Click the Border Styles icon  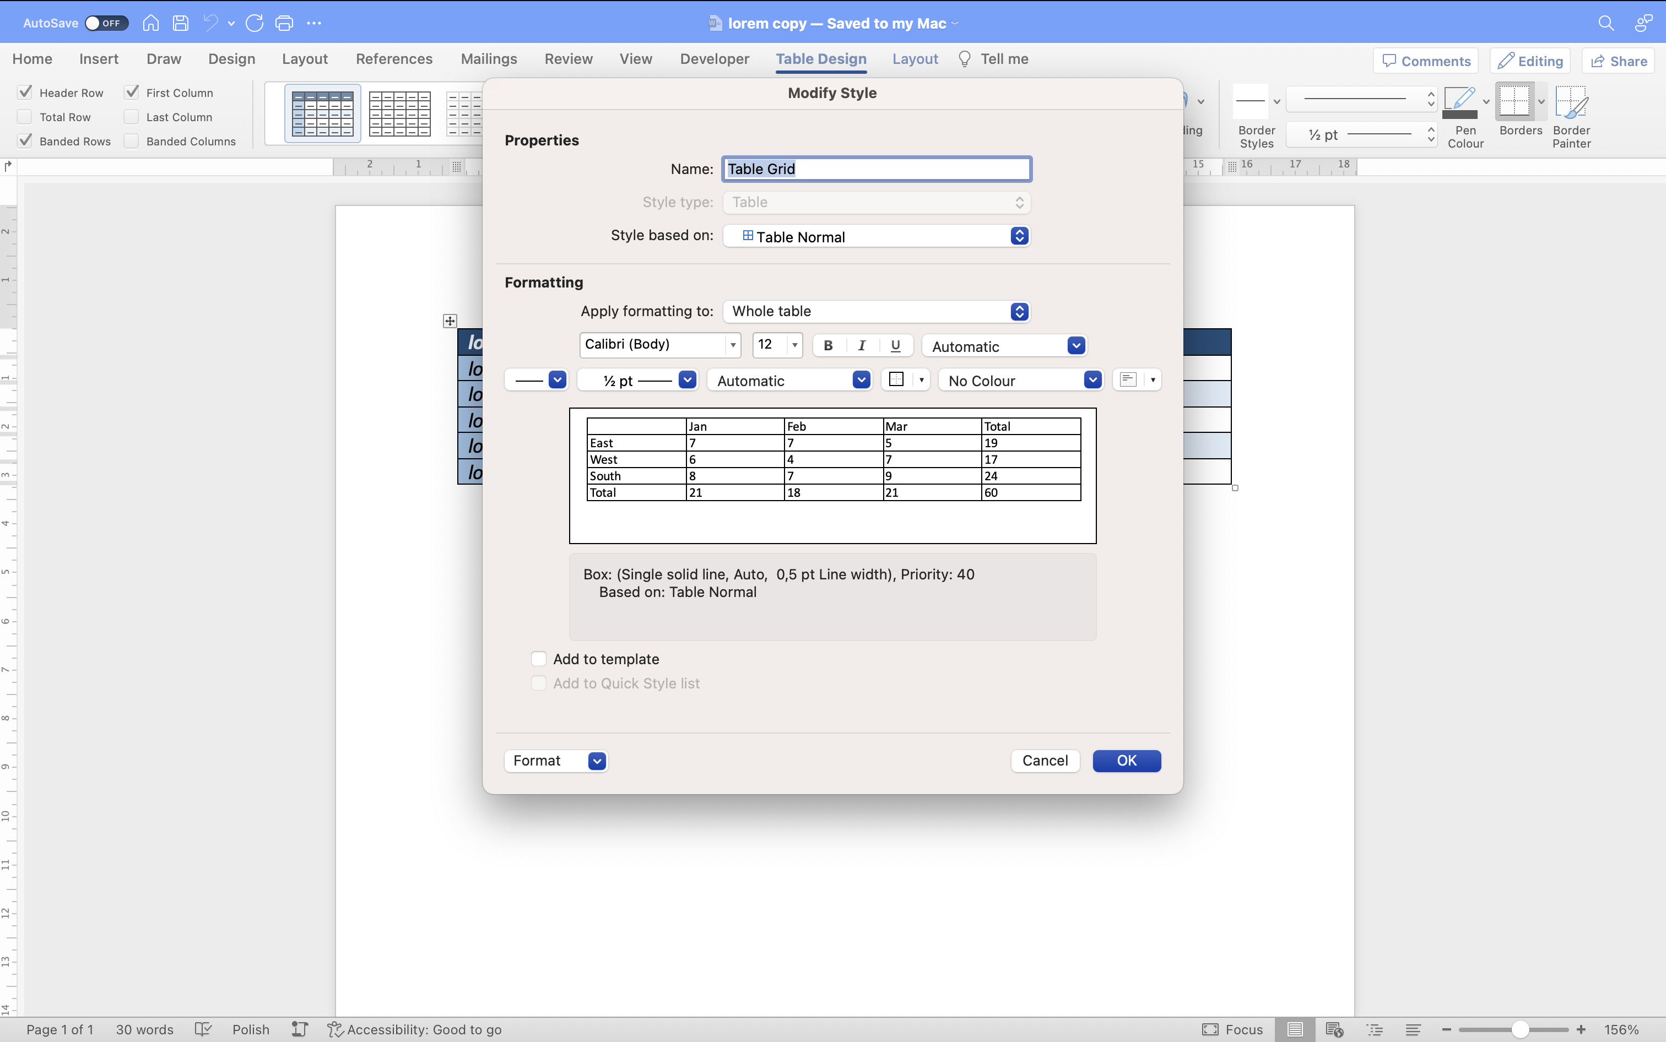pos(1249,101)
